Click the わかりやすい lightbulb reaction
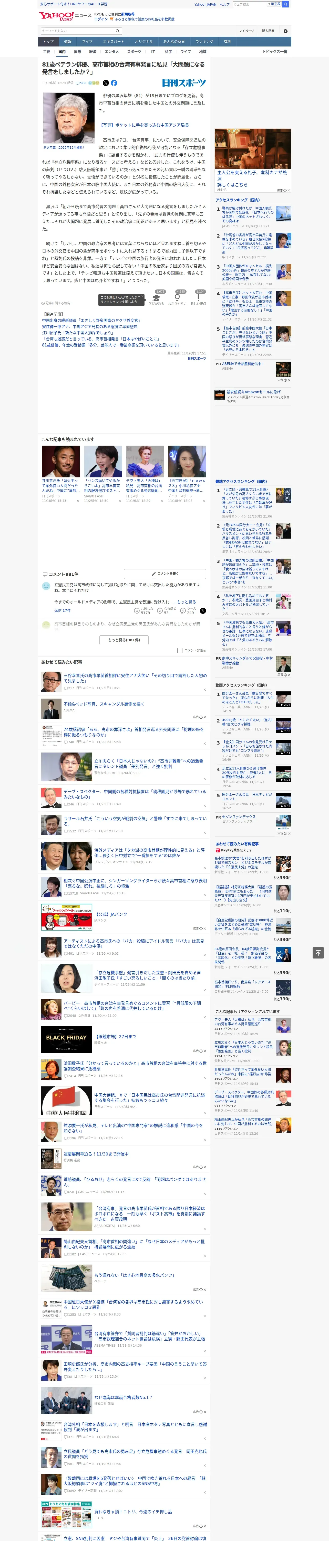The image size is (329, 1541). (177, 298)
